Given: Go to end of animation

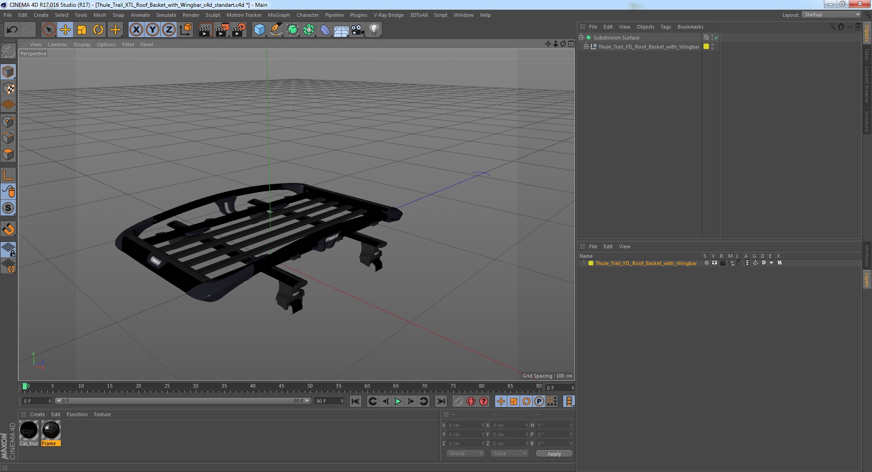Looking at the screenshot, I should coord(441,401).
